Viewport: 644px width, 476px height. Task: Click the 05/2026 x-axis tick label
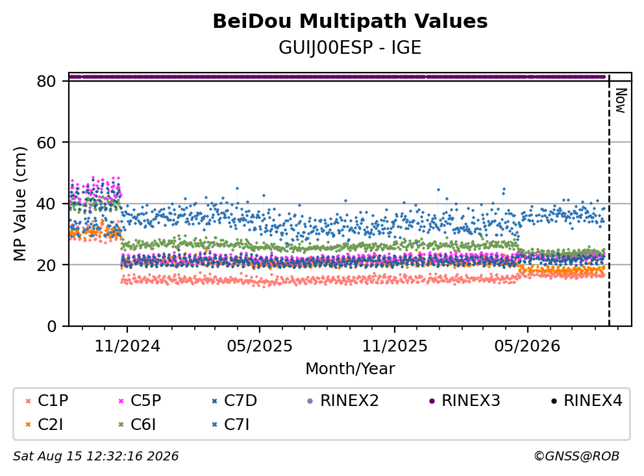tap(527, 346)
